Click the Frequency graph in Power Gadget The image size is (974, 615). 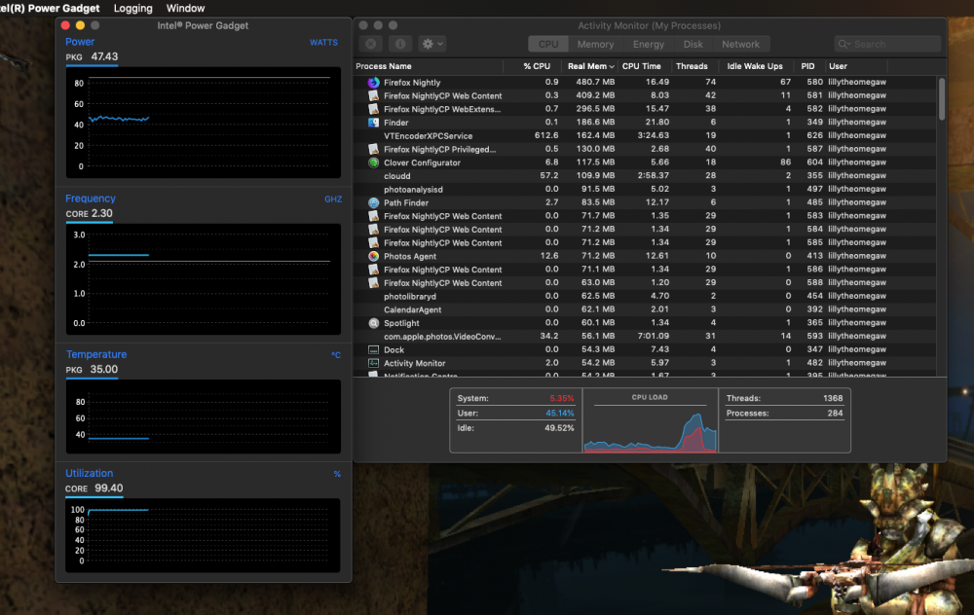pos(204,278)
